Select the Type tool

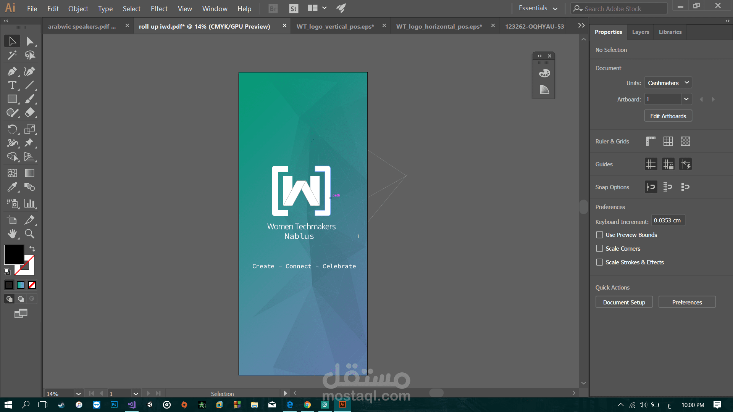click(x=12, y=85)
